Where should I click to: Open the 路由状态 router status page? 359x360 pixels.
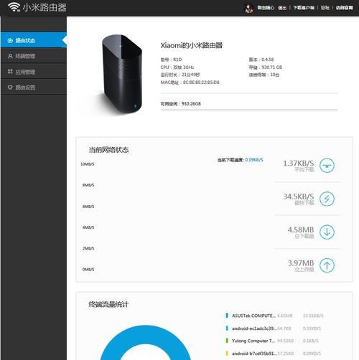34,40
